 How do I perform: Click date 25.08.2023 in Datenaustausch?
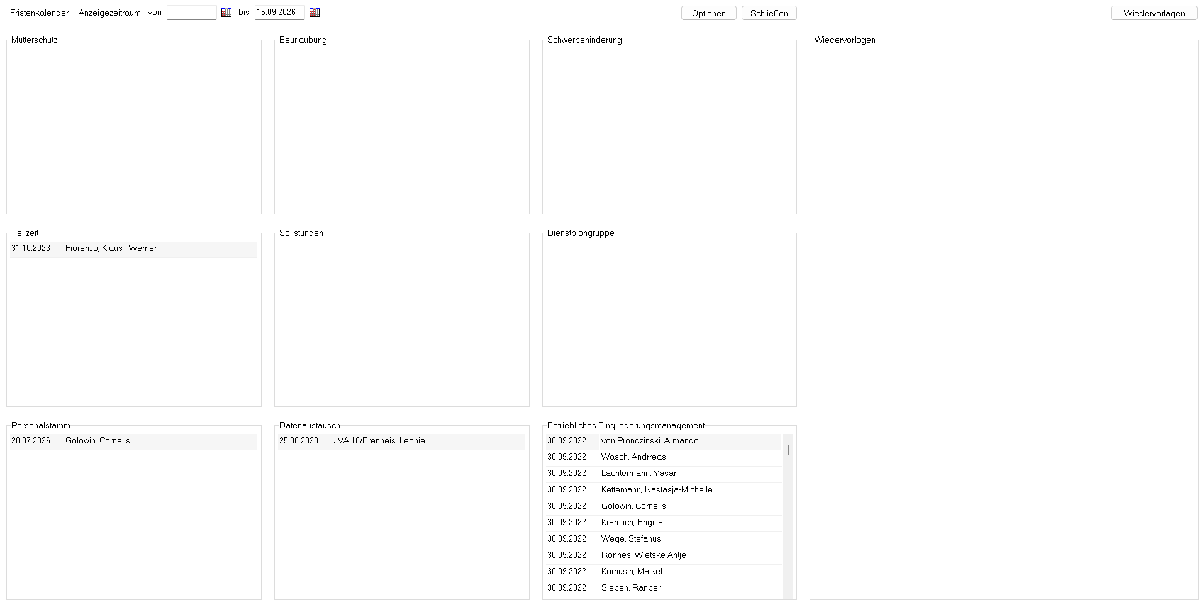(299, 441)
